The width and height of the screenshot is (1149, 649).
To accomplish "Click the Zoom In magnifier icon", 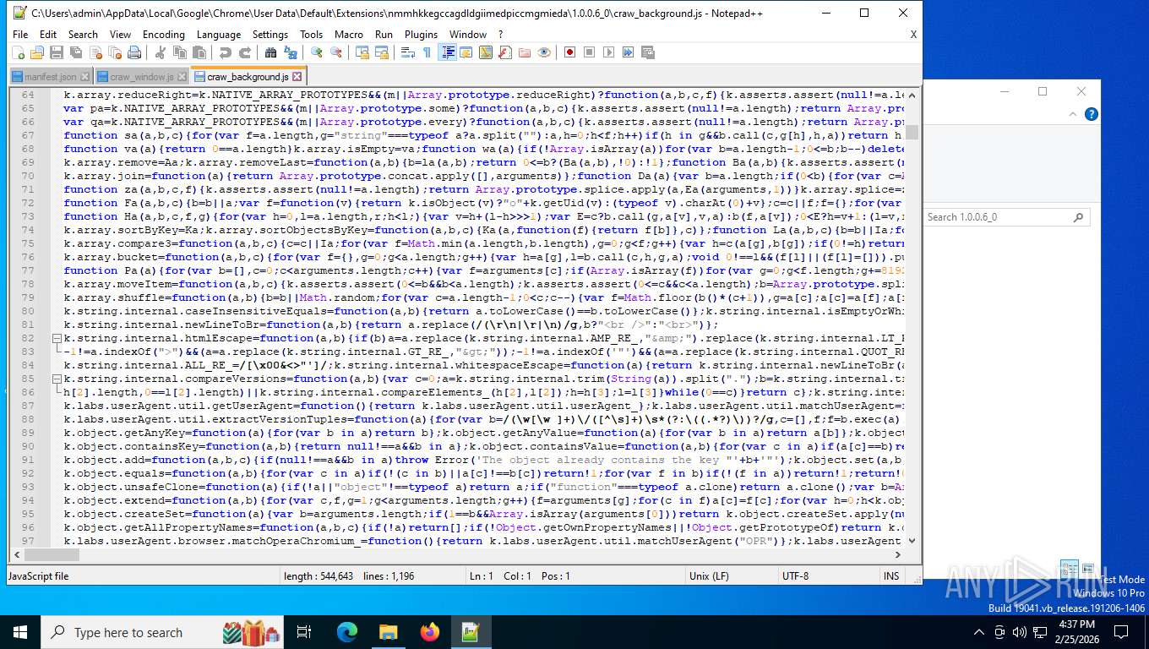I will point(317,52).
